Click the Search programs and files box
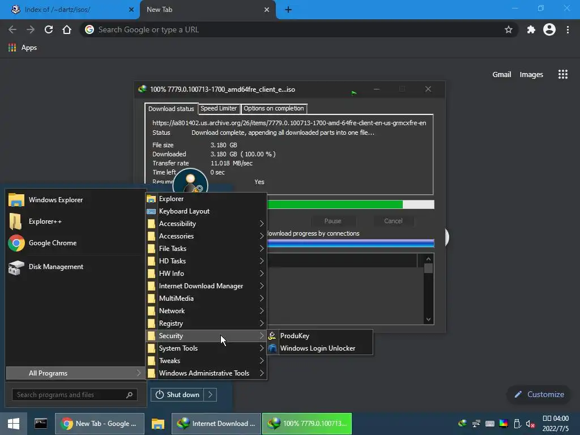The width and height of the screenshot is (580, 435). point(75,395)
